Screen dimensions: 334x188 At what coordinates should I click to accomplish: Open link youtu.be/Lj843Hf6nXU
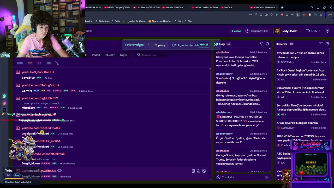[x=38, y=72]
